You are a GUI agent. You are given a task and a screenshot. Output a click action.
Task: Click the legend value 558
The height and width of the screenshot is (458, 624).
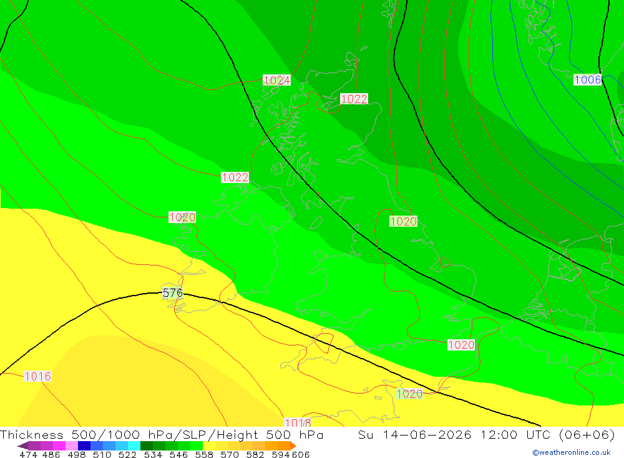204,455
